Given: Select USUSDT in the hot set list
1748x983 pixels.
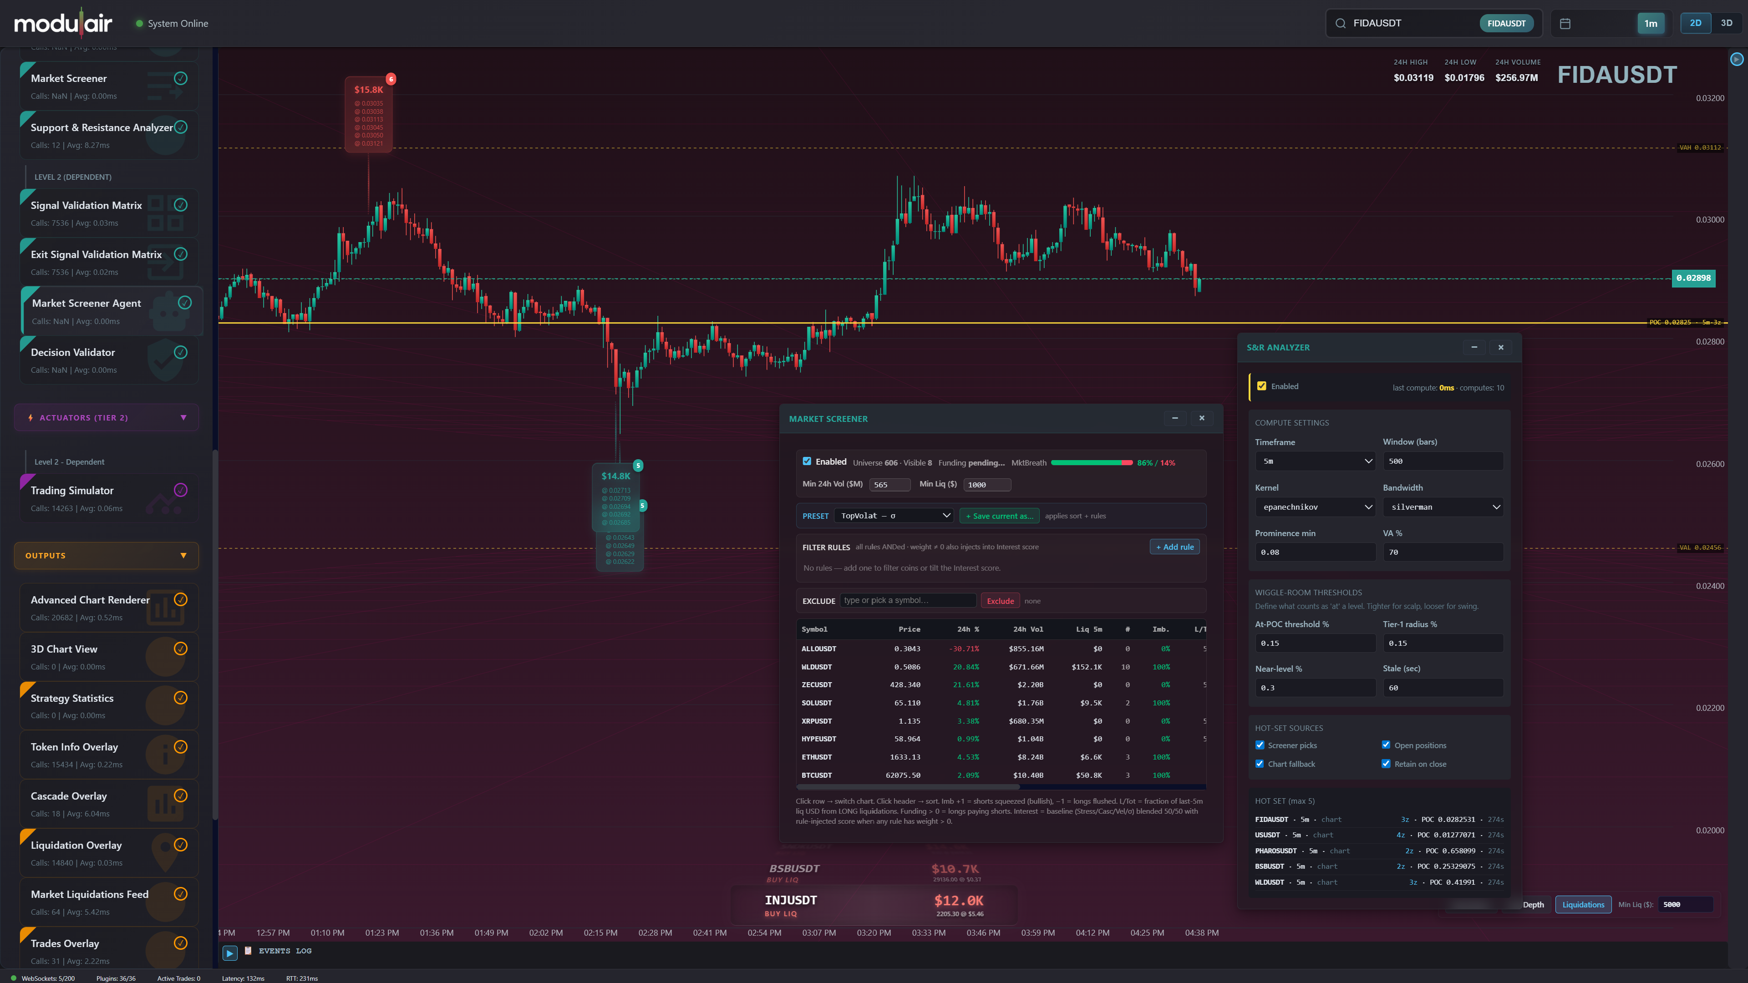Looking at the screenshot, I should click(1379, 835).
